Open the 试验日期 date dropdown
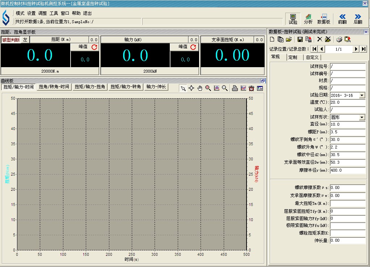This screenshot has height=267, width=370. click(x=362, y=95)
